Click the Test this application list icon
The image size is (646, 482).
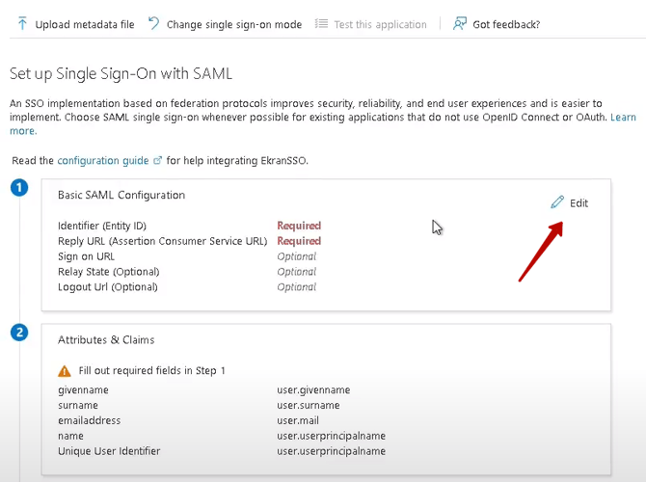coord(321,24)
